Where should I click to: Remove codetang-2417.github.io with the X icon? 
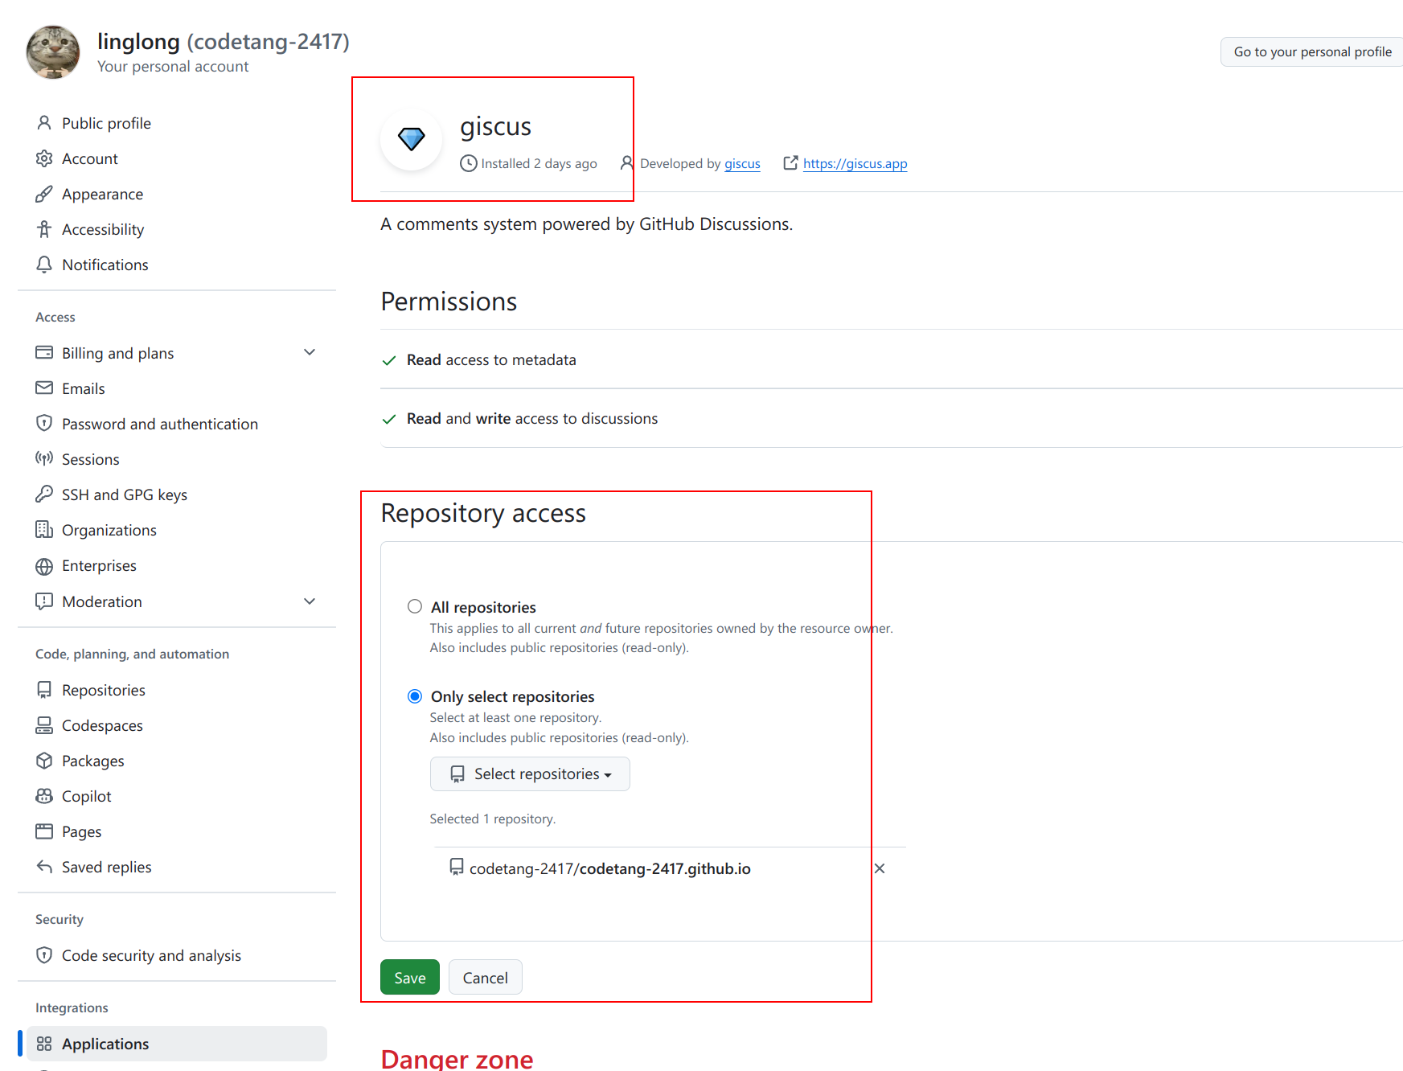(x=880, y=868)
